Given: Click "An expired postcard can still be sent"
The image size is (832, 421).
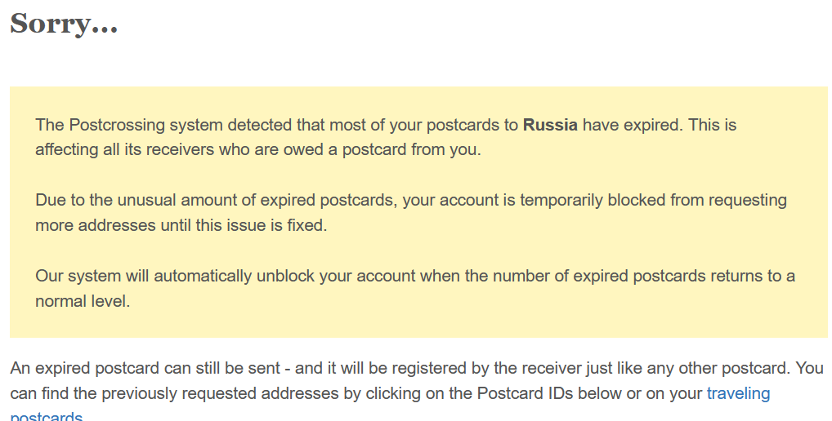Looking at the screenshot, I should (x=145, y=368).
